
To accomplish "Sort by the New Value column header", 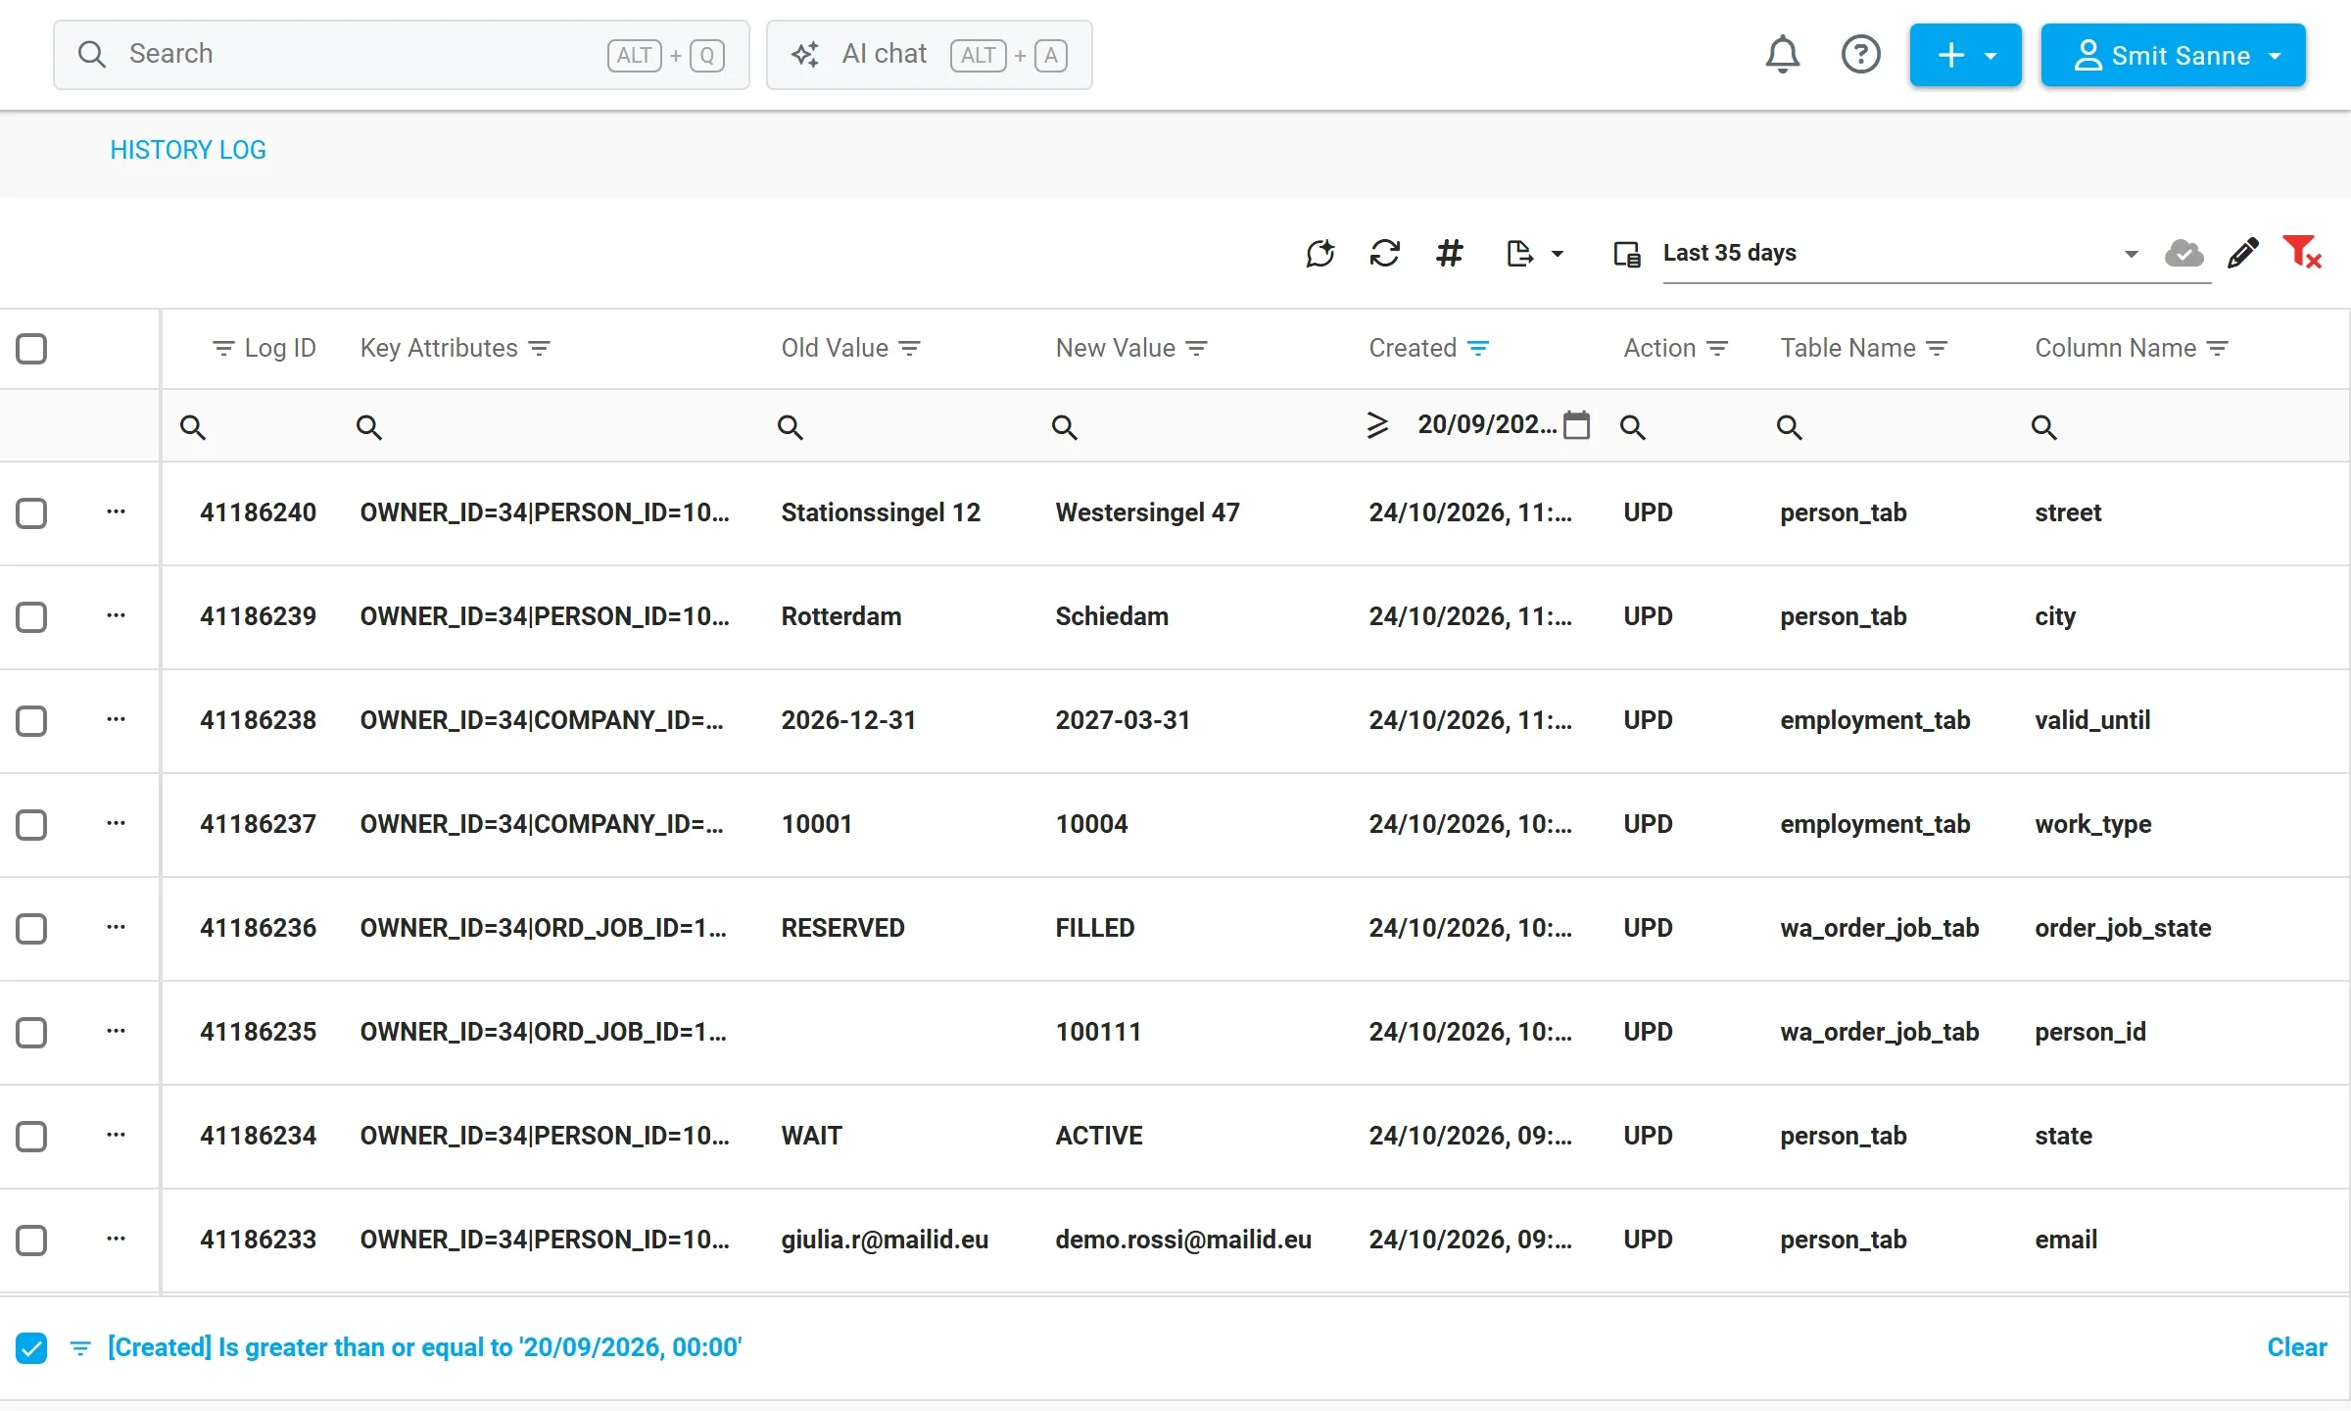I will [1115, 348].
